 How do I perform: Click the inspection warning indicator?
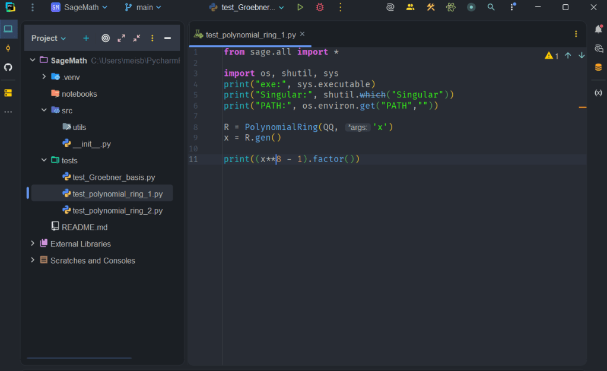click(x=550, y=55)
